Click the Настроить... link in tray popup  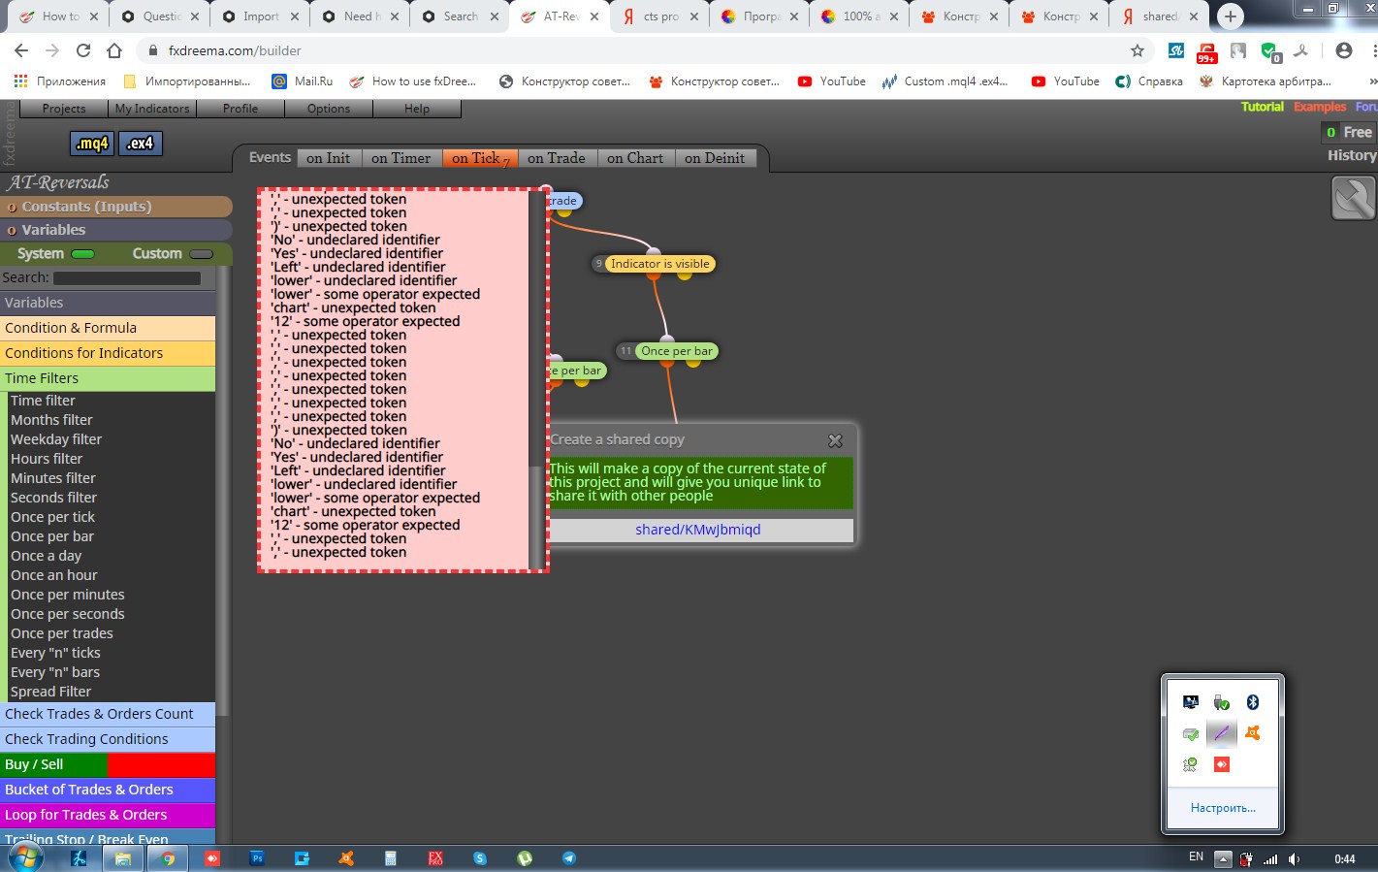click(x=1223, y=808)
